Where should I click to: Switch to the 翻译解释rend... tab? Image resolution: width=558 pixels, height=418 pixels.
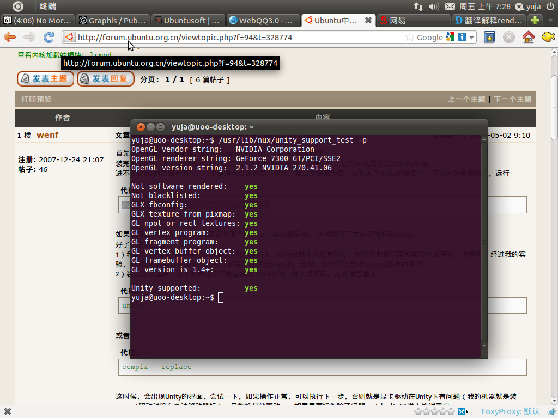489,20
